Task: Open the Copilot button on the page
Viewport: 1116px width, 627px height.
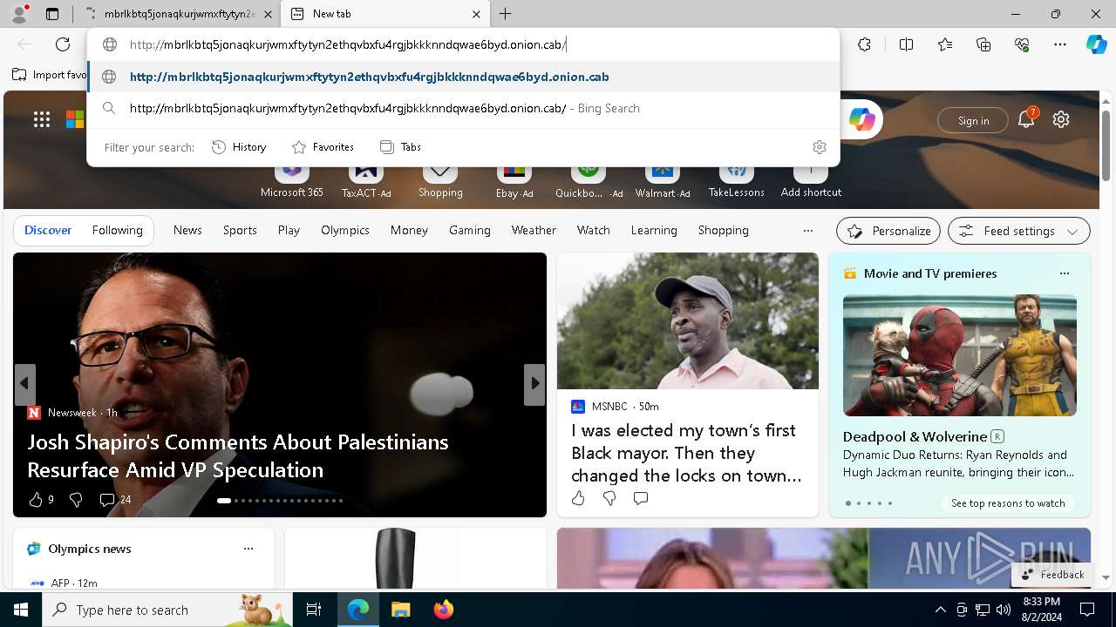Action: tap(862, 119)
